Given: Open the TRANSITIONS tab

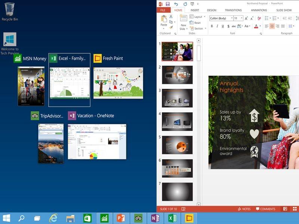Looking at the screenshot, I should [233, 10].
